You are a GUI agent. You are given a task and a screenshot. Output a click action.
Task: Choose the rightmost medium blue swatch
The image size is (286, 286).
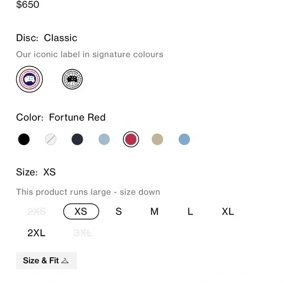pos(184,140)
